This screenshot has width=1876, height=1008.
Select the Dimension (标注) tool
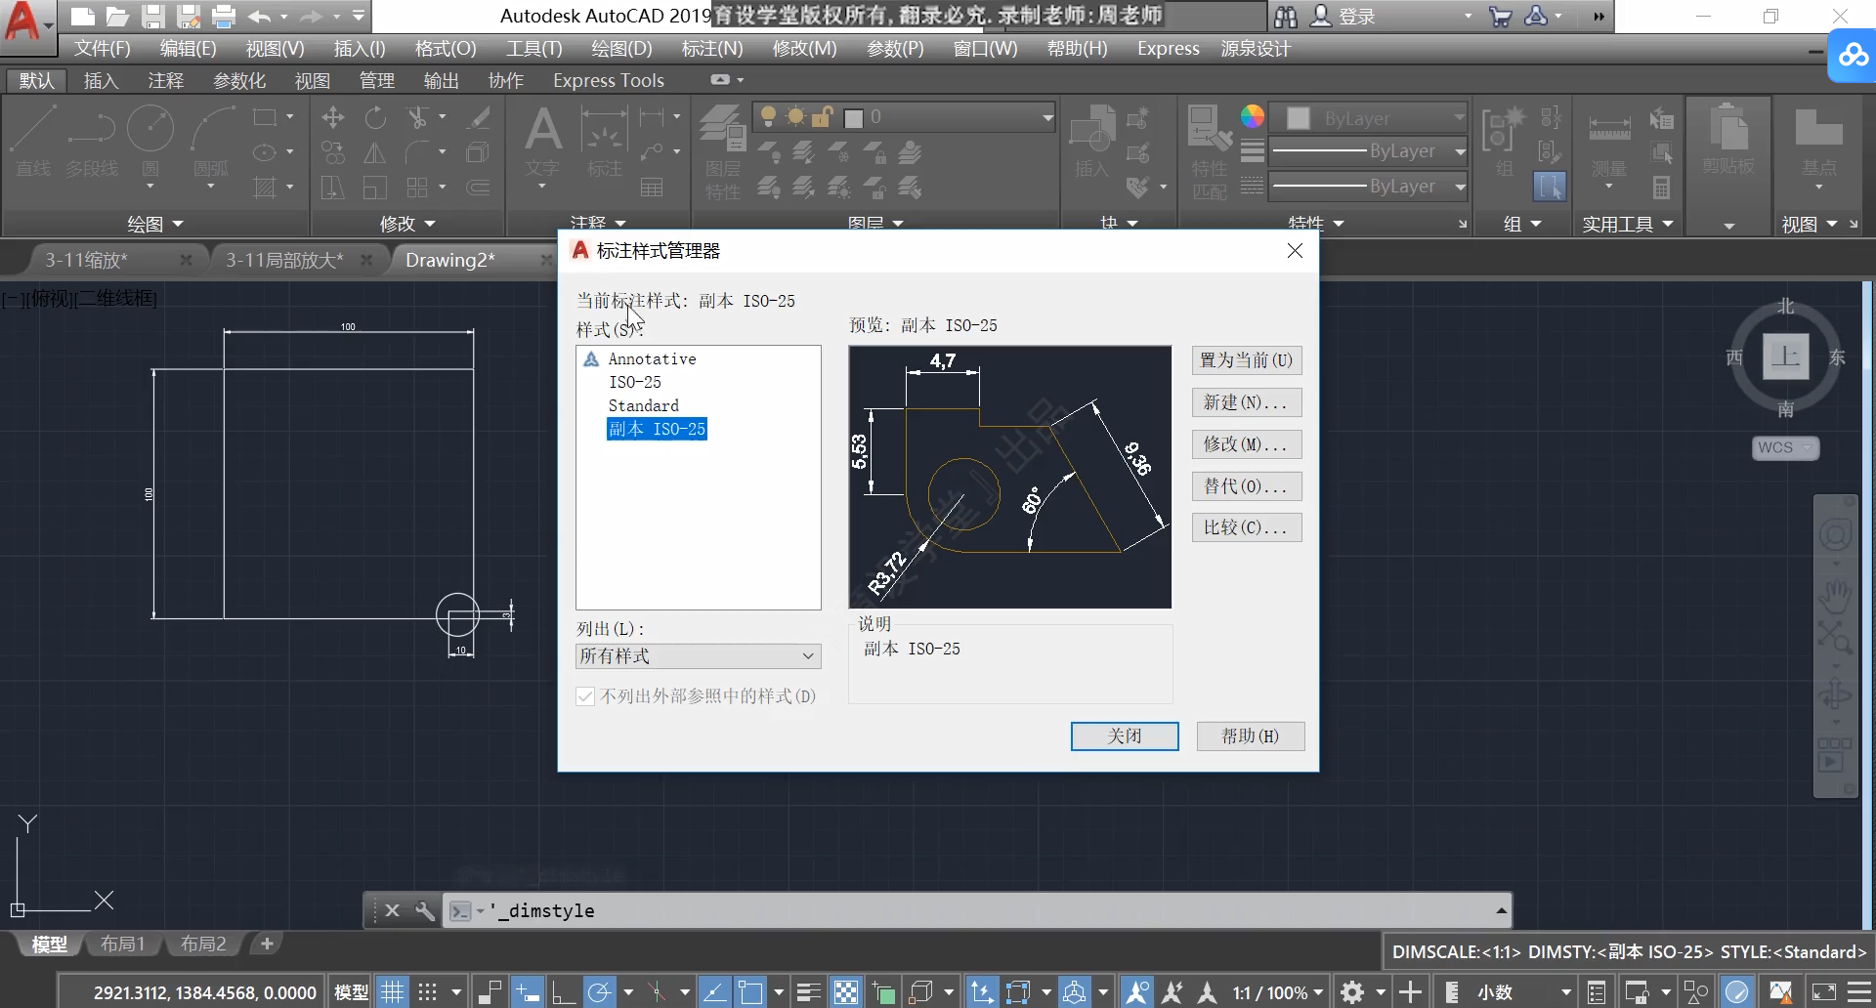605,142
